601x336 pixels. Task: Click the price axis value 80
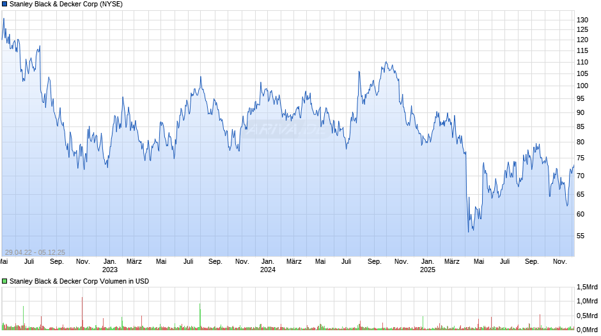click(581, 142)
